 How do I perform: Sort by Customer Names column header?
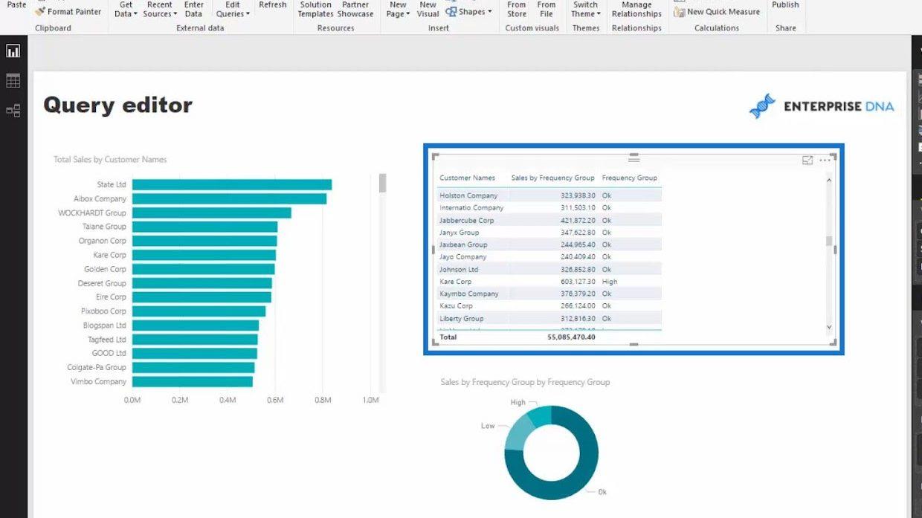(x=467, y=178)
